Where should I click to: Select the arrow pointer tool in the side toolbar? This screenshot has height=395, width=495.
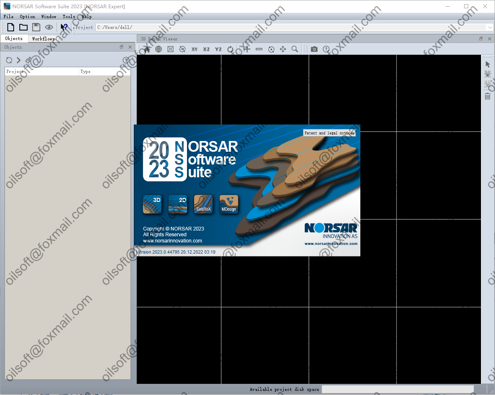click(488, 64)
